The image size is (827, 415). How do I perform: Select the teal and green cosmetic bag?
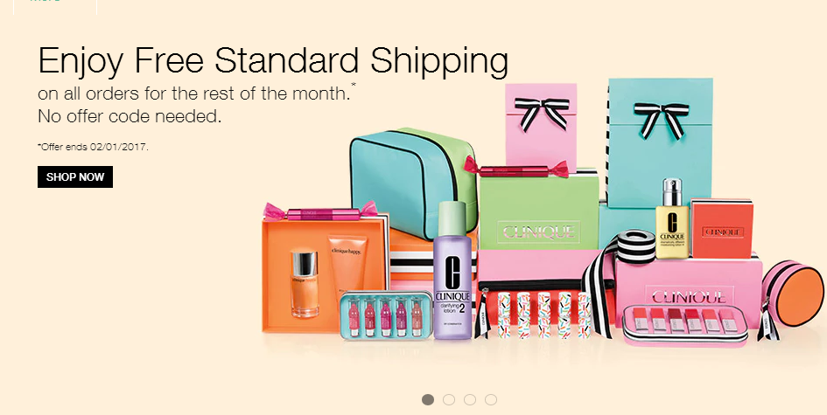(413, 181)
